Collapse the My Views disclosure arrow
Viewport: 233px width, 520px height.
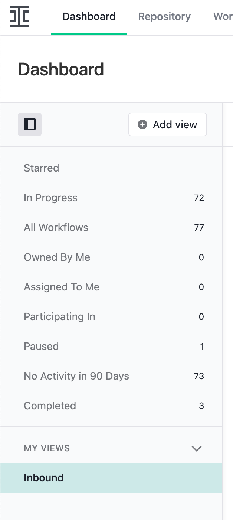point(197,448)
